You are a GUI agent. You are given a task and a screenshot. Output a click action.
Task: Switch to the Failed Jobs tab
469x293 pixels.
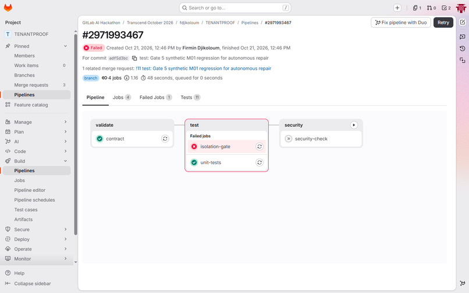pos(155,98)
